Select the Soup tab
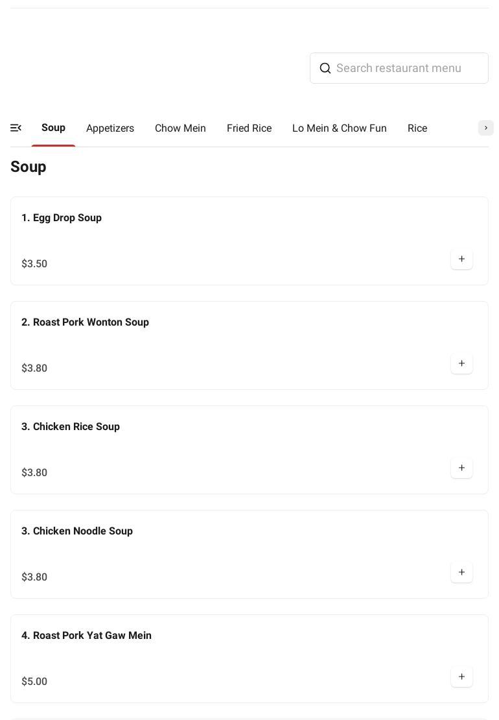This screenshot has width=499, height=720. point(53,128)
